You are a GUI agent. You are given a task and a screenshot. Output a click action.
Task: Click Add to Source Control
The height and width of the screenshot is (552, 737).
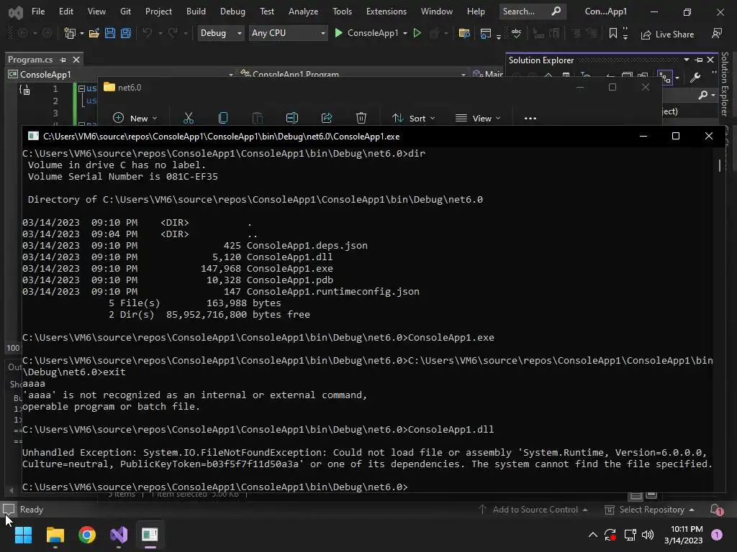coord(533,510)
